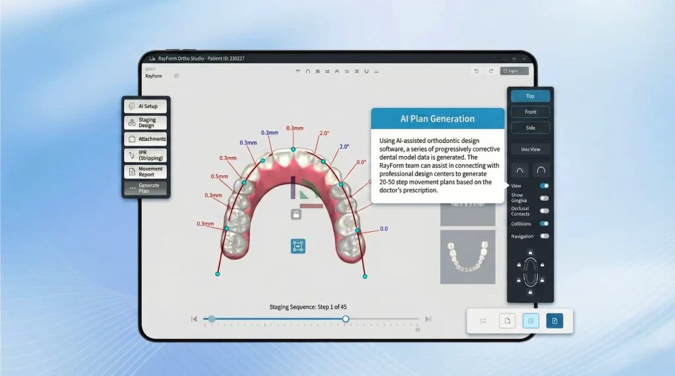Open IPR (Stripping) panel
The image size is (675, 376).
(x=145, y=155)
